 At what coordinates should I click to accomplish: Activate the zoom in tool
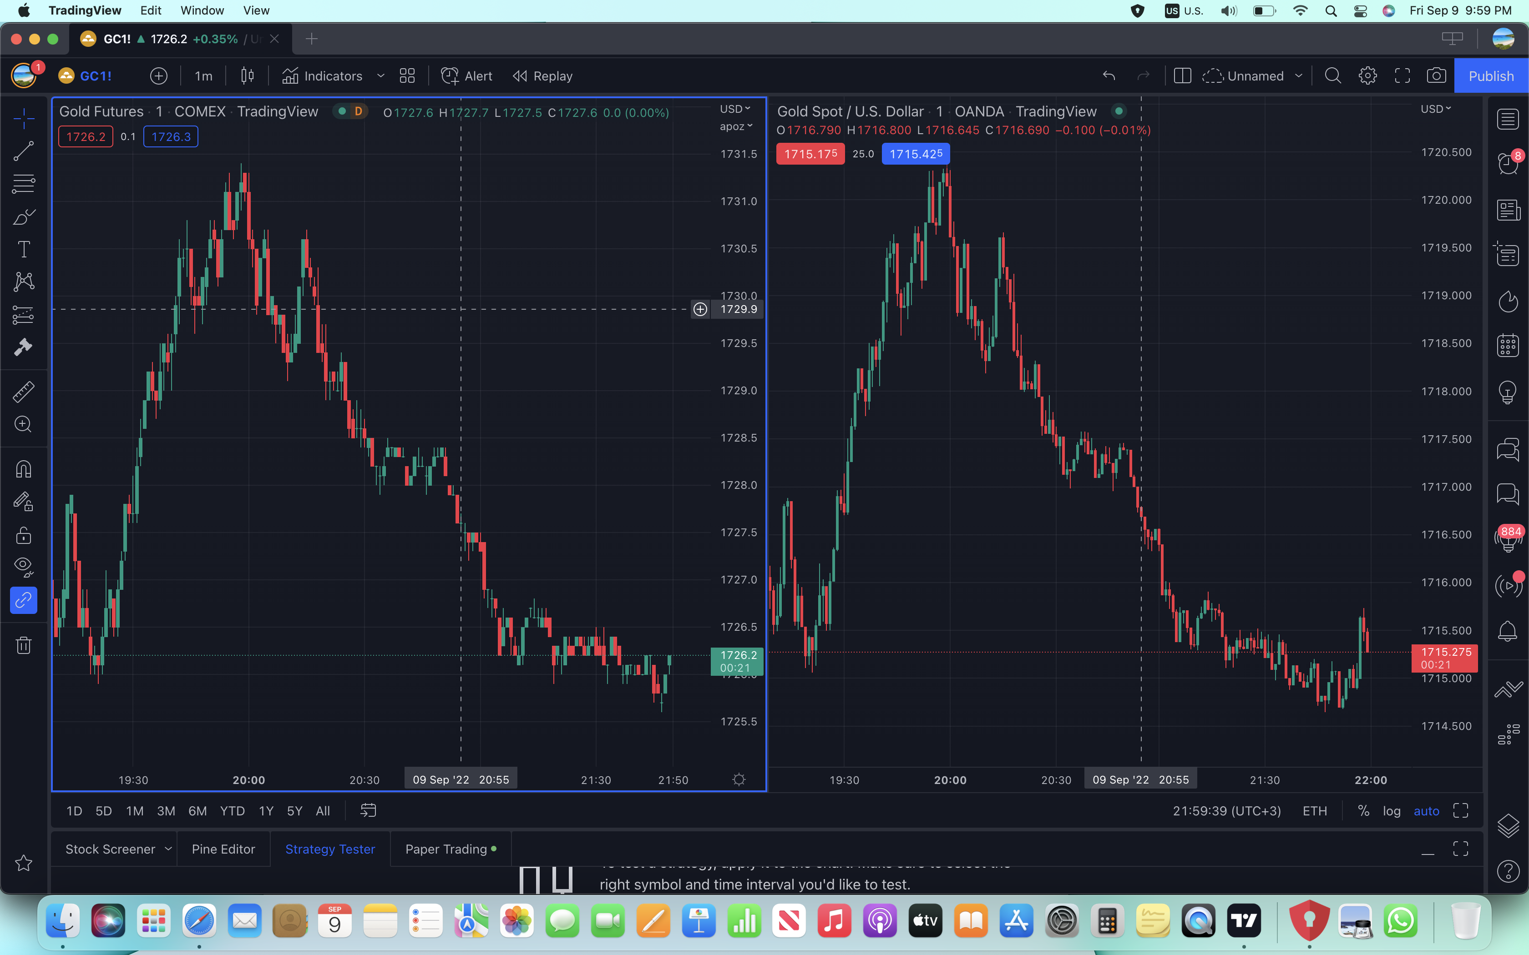(x=23, y=424)
